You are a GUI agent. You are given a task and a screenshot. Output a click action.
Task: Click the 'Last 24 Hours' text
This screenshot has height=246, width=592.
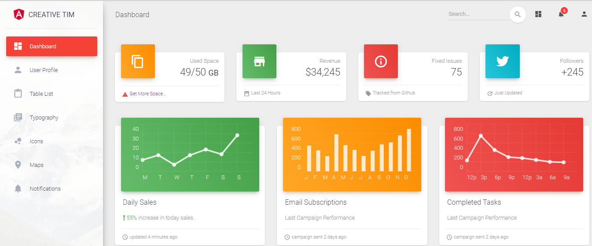click(266, 93)
